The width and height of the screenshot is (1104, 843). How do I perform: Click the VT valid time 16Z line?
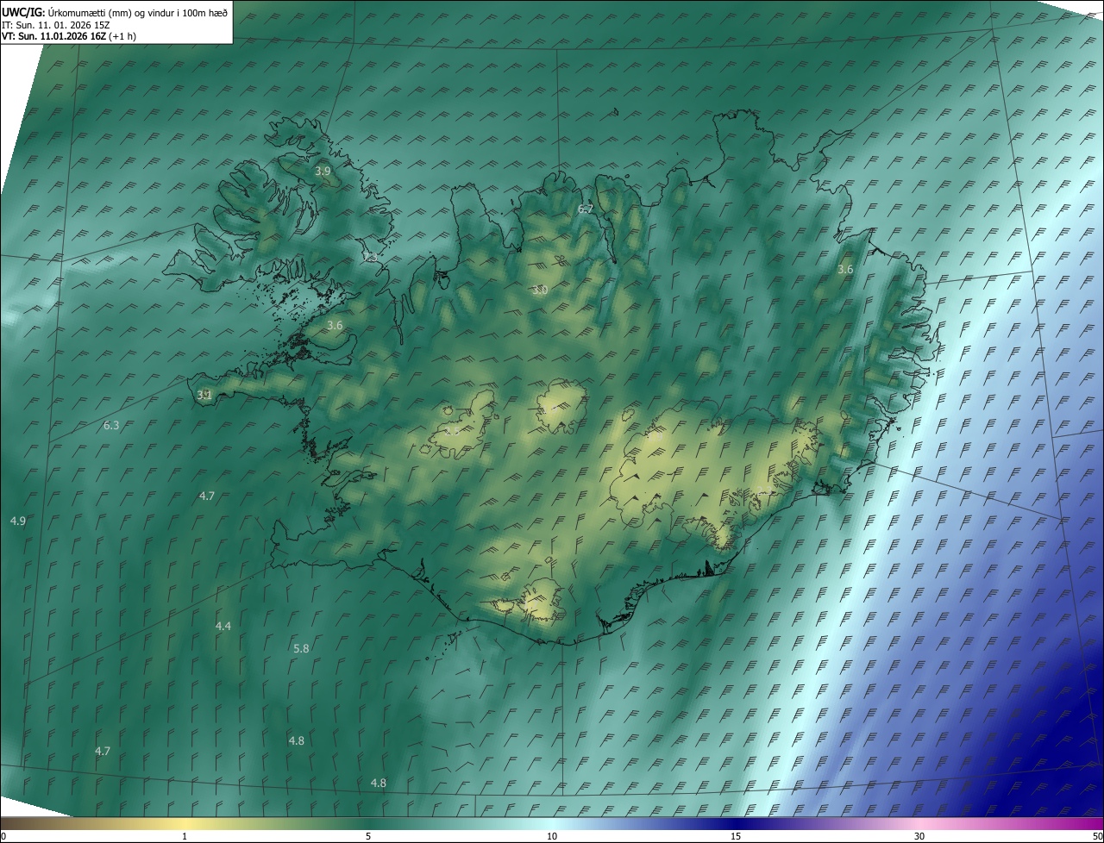tap(69, 36)
